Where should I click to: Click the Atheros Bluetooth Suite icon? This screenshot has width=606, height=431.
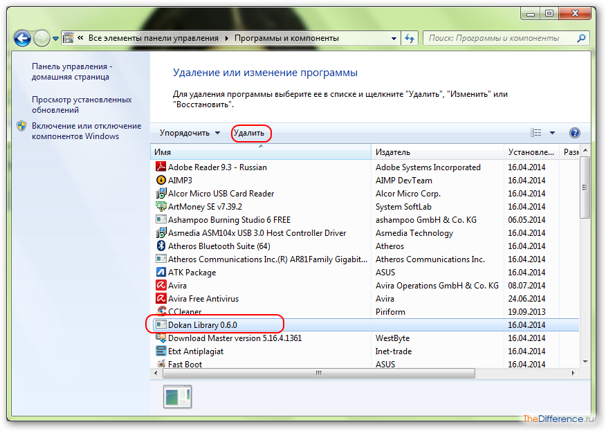click(x=160, y=246)
